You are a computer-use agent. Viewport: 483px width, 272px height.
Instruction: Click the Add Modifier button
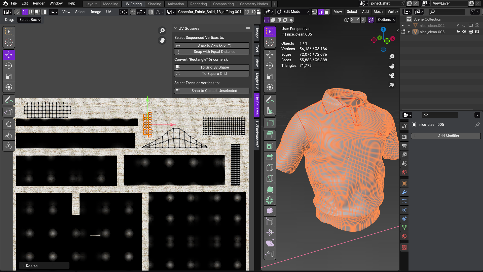[446, 136]
